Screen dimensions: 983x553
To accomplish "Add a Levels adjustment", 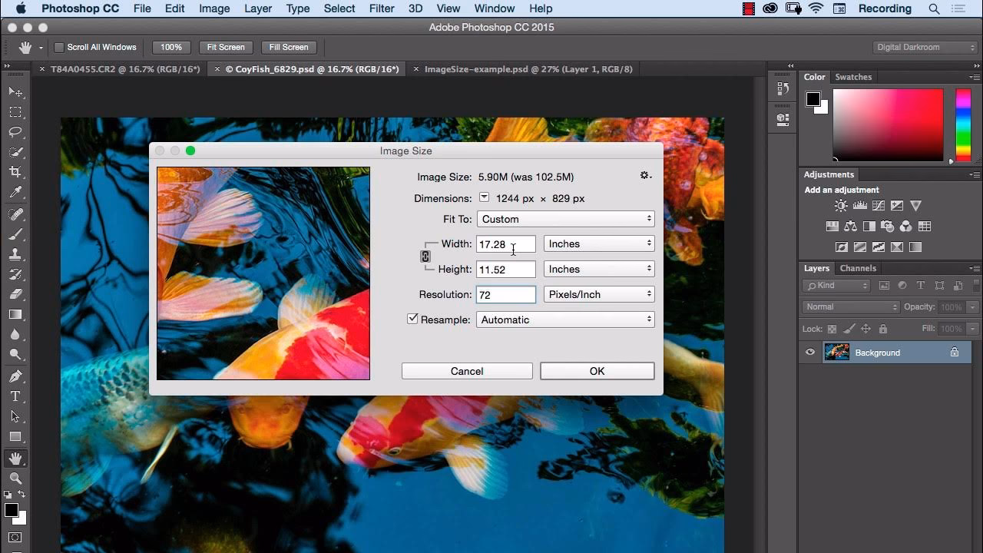I will pos(860,205).
